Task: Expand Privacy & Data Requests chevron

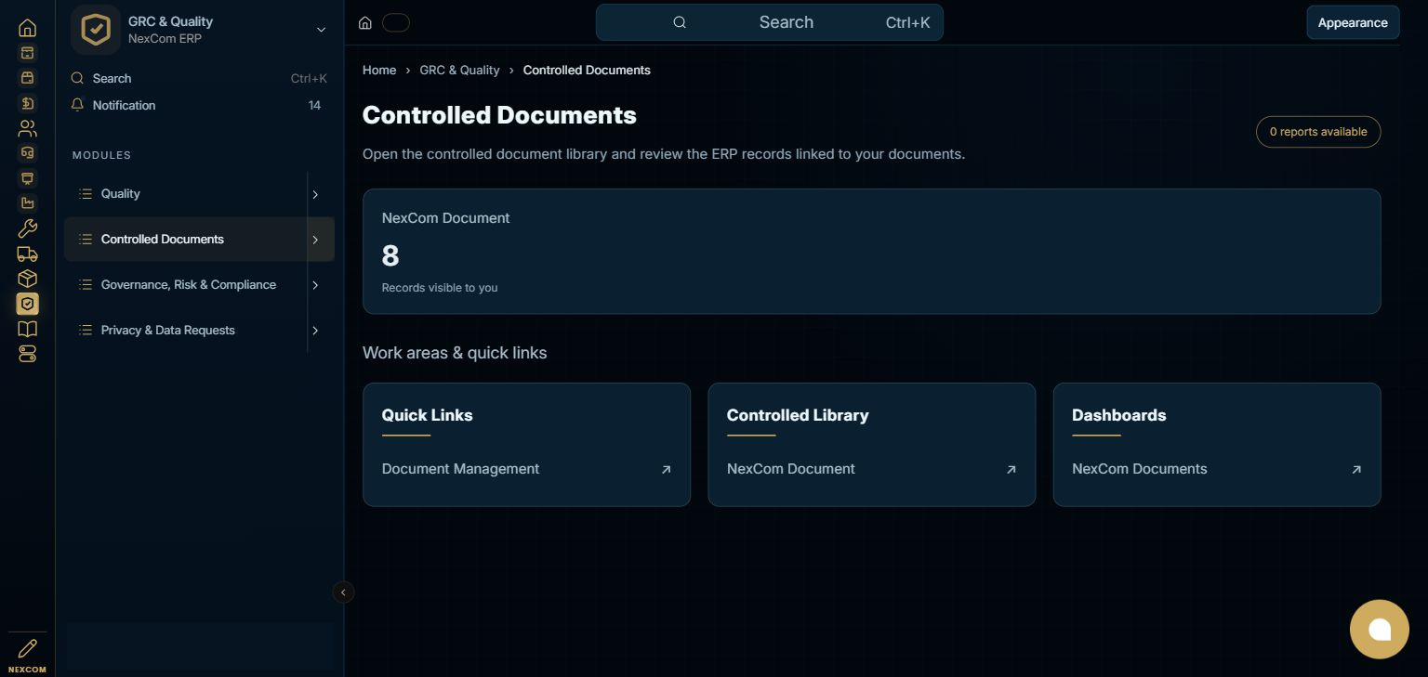Action: [x=315, y=331]
